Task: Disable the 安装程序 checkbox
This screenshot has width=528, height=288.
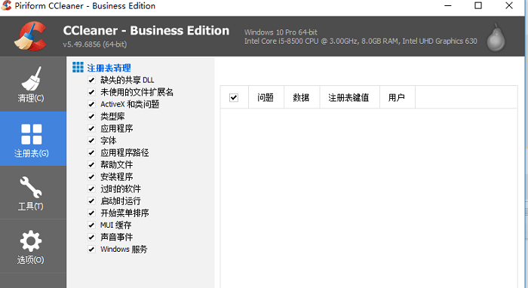Action: pos(91,176)
